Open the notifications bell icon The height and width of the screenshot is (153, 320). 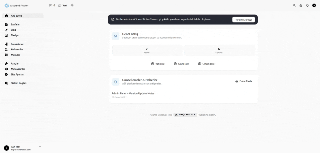point(307,5)
